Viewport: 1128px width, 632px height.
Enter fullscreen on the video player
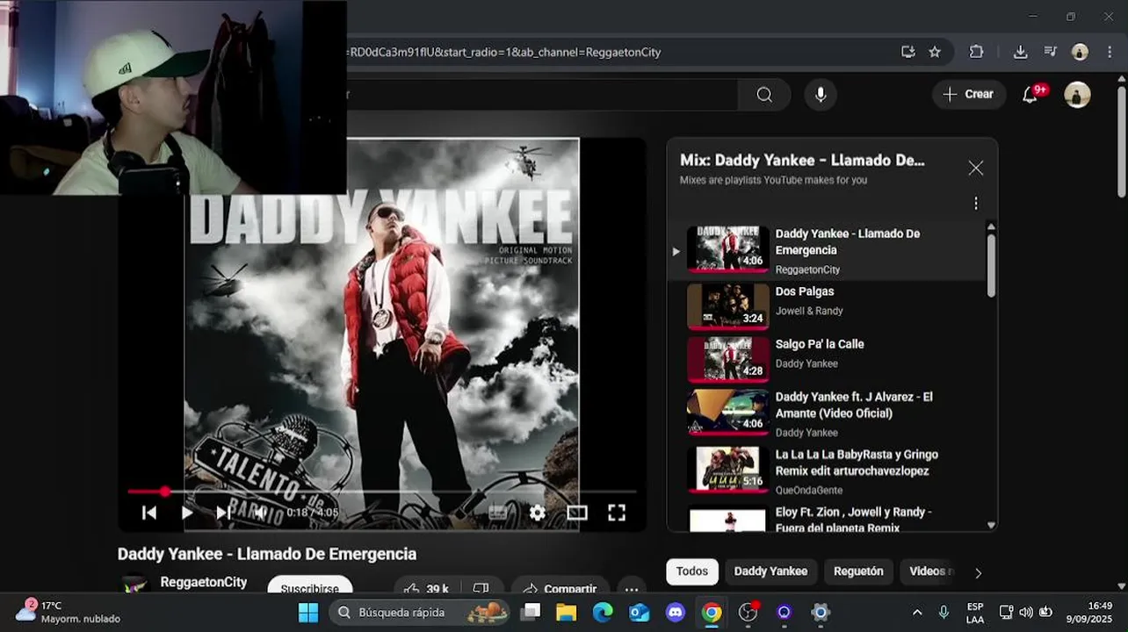(617, 513)
